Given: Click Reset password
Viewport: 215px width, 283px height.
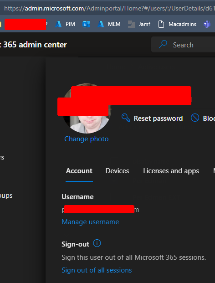Looking at the screenshot, I should pos(152,118).
